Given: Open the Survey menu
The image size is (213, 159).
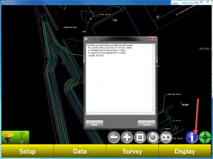Looking at the screenshot, I should click(x=132, y=151).
